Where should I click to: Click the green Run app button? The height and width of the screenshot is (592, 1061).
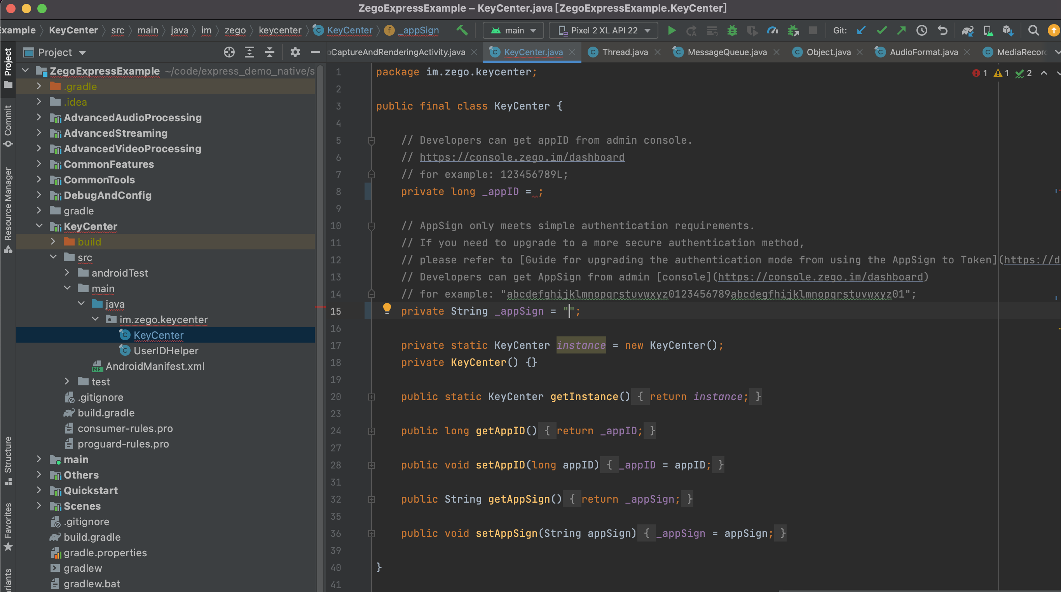coord(671,30)
